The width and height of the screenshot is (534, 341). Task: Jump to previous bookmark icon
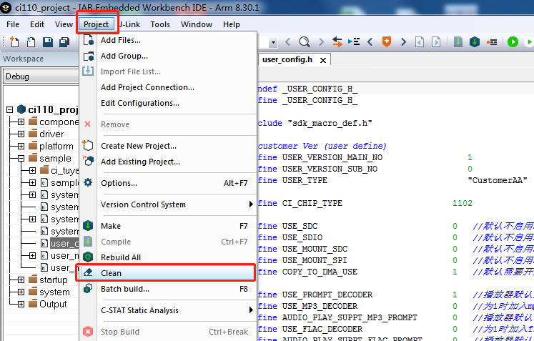[x=370, y=42]
